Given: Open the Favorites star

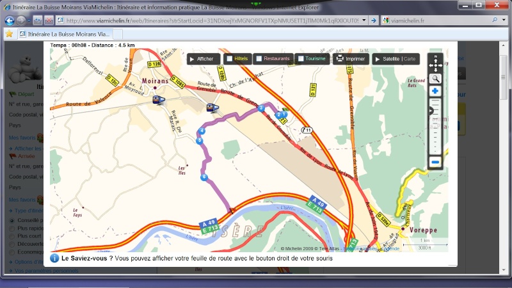Looking at the screenshot, I should pyautogui.click(x=9, y=34).
